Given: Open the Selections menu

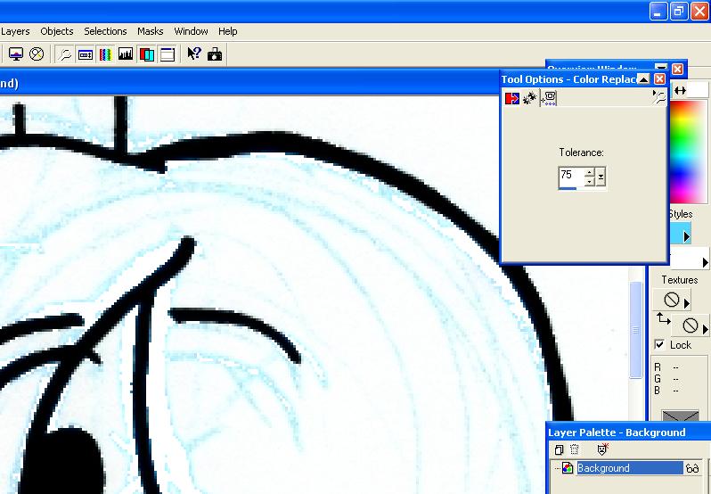Looking at the screenshot, I should pyautogui.click(x=105, y=31).
